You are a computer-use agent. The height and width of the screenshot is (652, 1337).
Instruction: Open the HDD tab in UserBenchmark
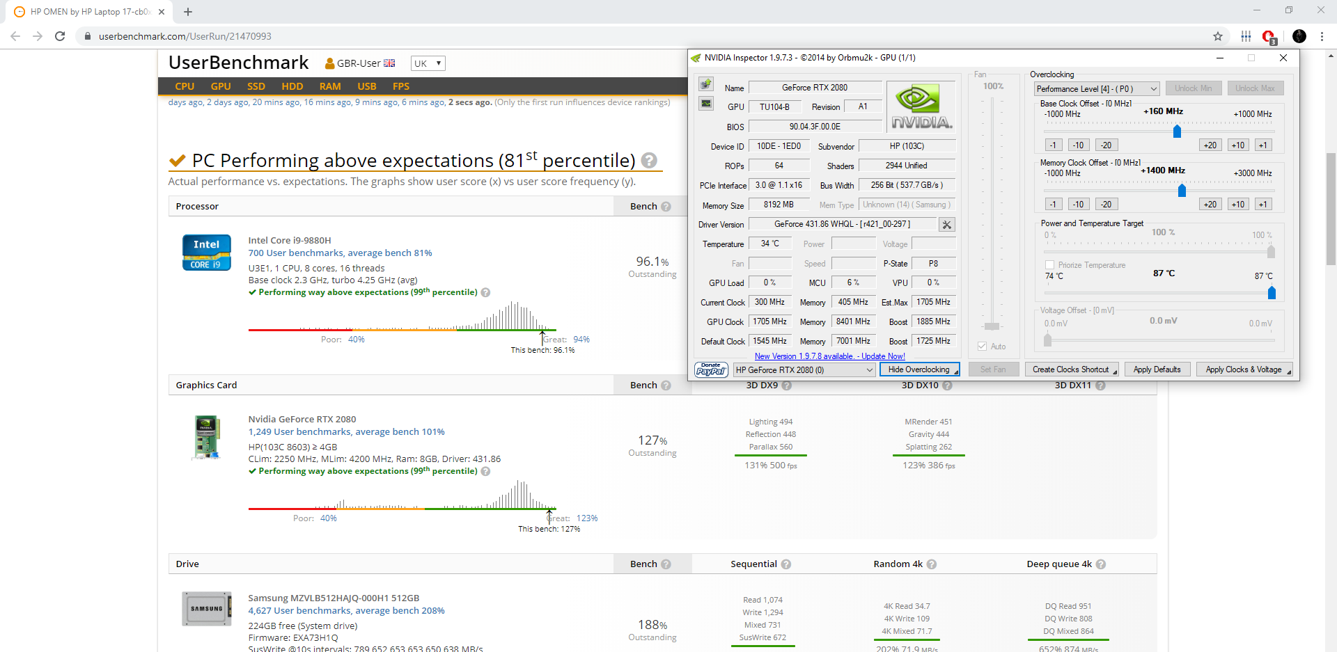292,86
